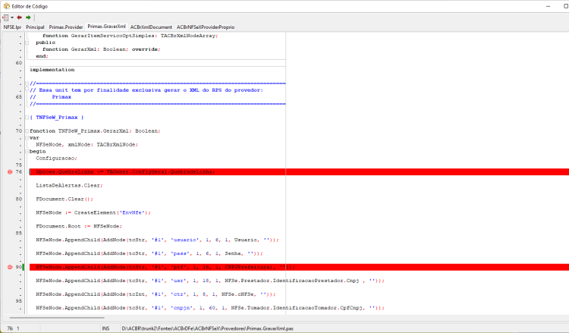Minimize the Editor de Código window

[548, 6]
